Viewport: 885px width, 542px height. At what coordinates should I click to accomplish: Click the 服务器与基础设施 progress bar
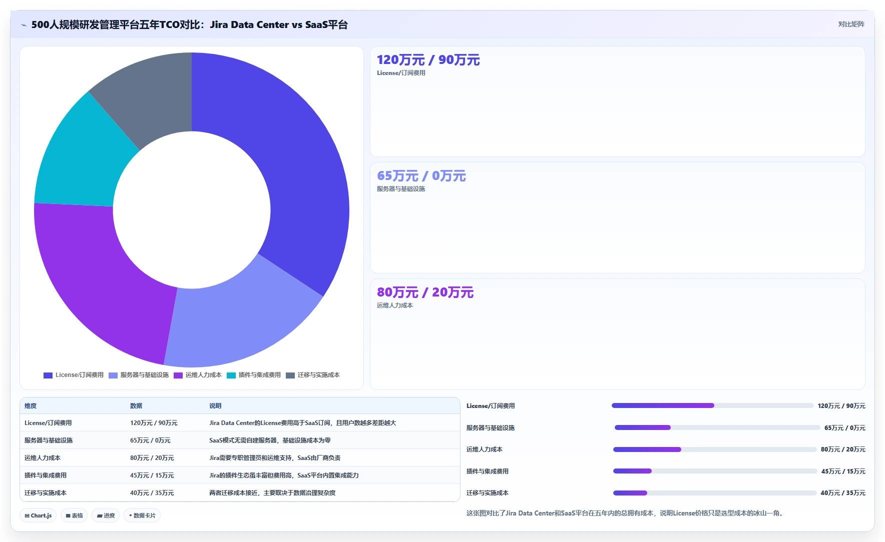coord(717,427)
